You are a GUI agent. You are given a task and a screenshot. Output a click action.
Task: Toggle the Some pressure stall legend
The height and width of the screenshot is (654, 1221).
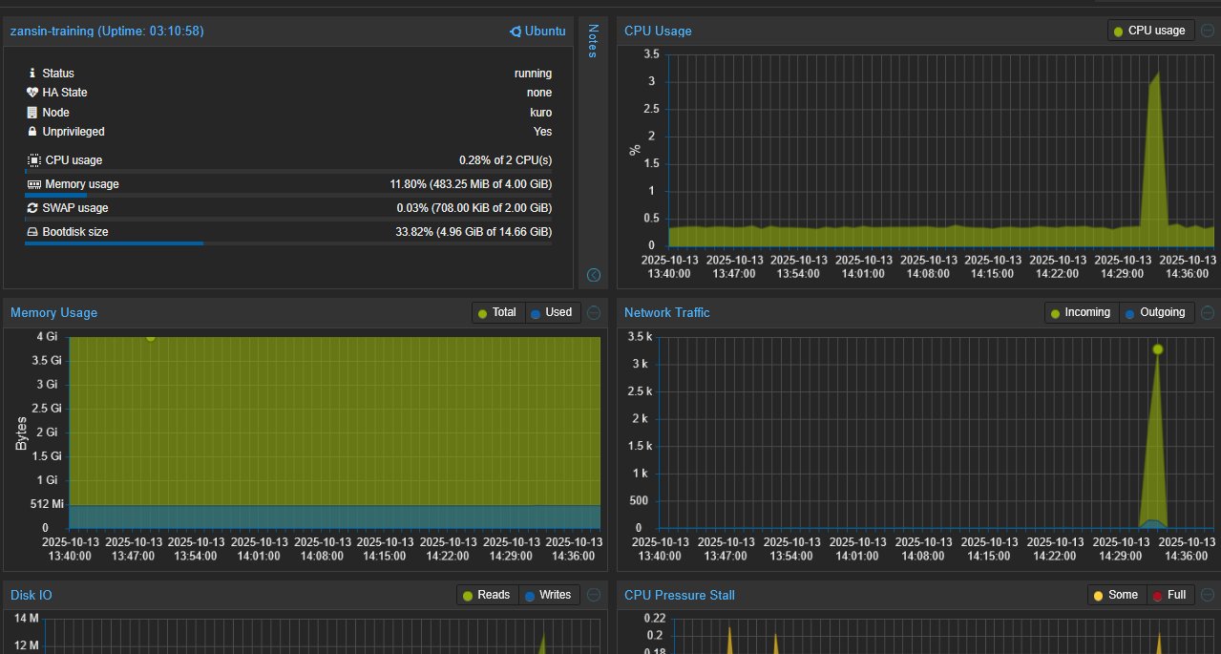pyautogui.click(x=1116, y=595)
